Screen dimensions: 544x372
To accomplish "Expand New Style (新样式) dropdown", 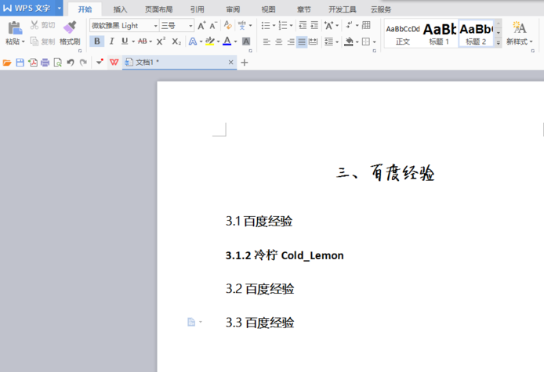I will (531, 42).
